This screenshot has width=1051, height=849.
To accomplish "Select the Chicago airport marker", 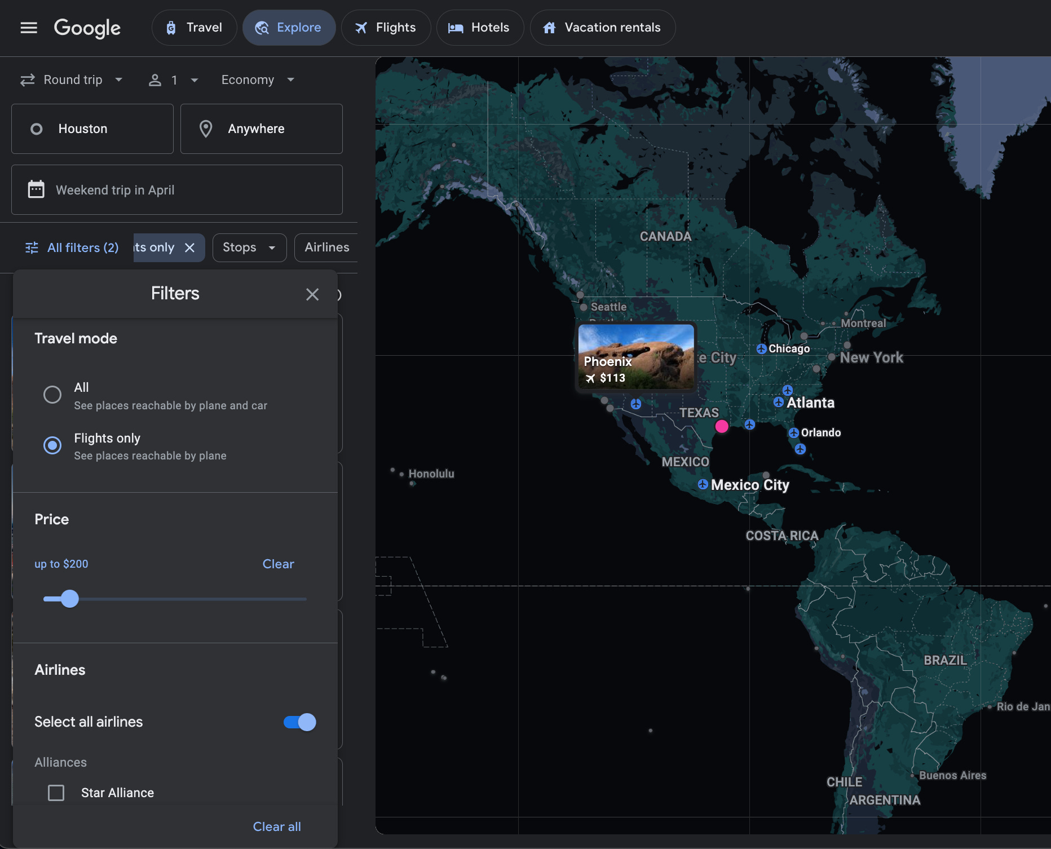I will (x=761, y=348).
